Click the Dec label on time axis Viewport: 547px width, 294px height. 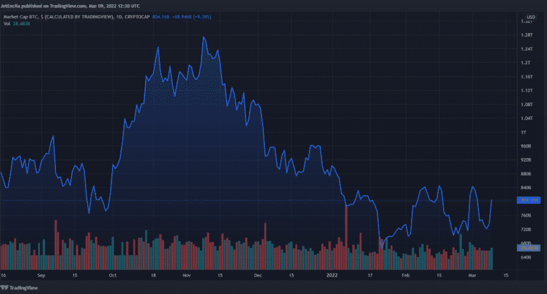click(258, 276)
